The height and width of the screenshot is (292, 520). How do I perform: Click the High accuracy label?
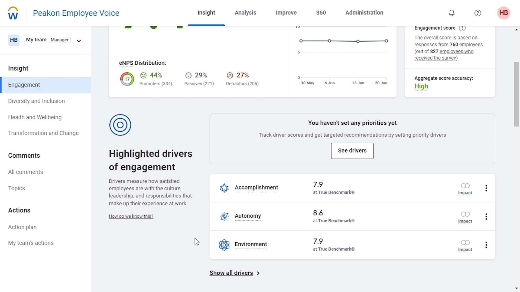421,86
